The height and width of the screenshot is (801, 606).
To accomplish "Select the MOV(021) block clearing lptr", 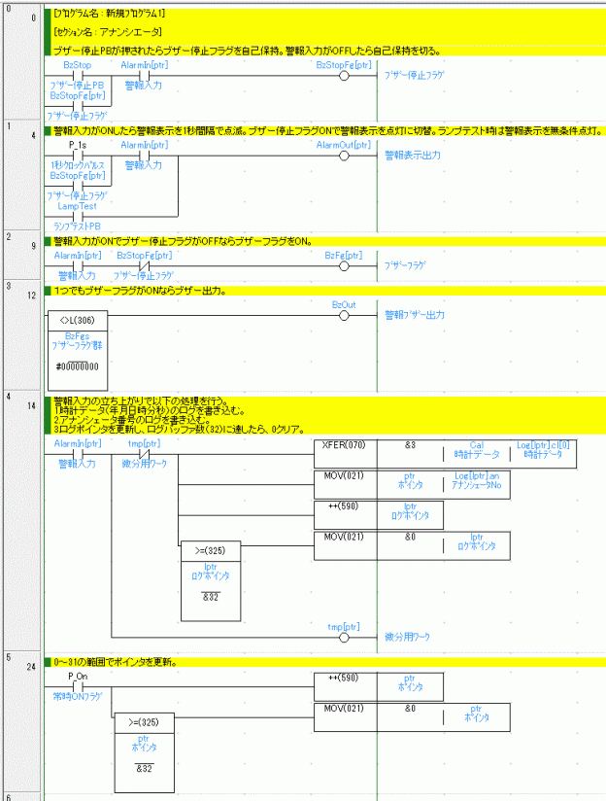I will tap(412, 545).
